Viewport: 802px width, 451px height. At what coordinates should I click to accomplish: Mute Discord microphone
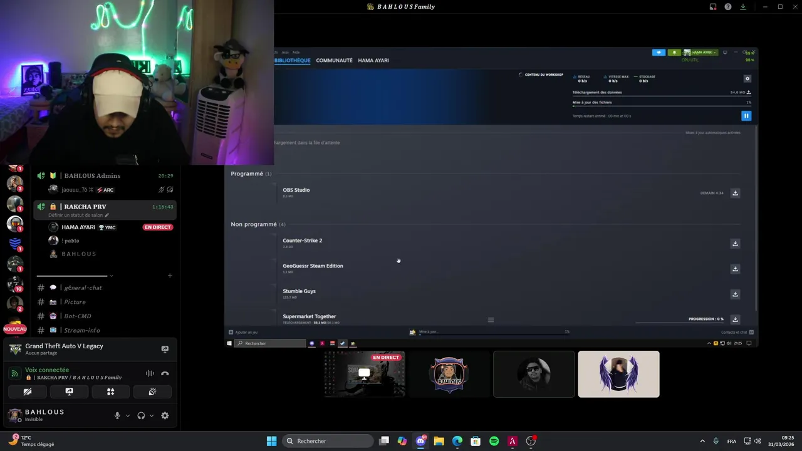117,416
